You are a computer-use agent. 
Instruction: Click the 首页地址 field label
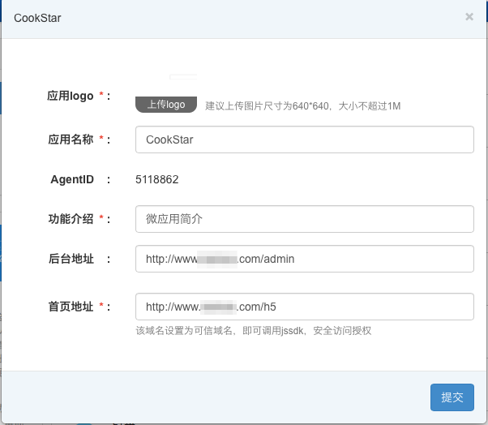click(x=71, y=307)
